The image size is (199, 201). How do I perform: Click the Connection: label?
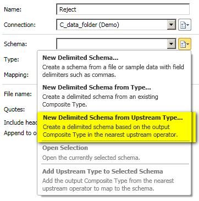click(x=20, y=25)
